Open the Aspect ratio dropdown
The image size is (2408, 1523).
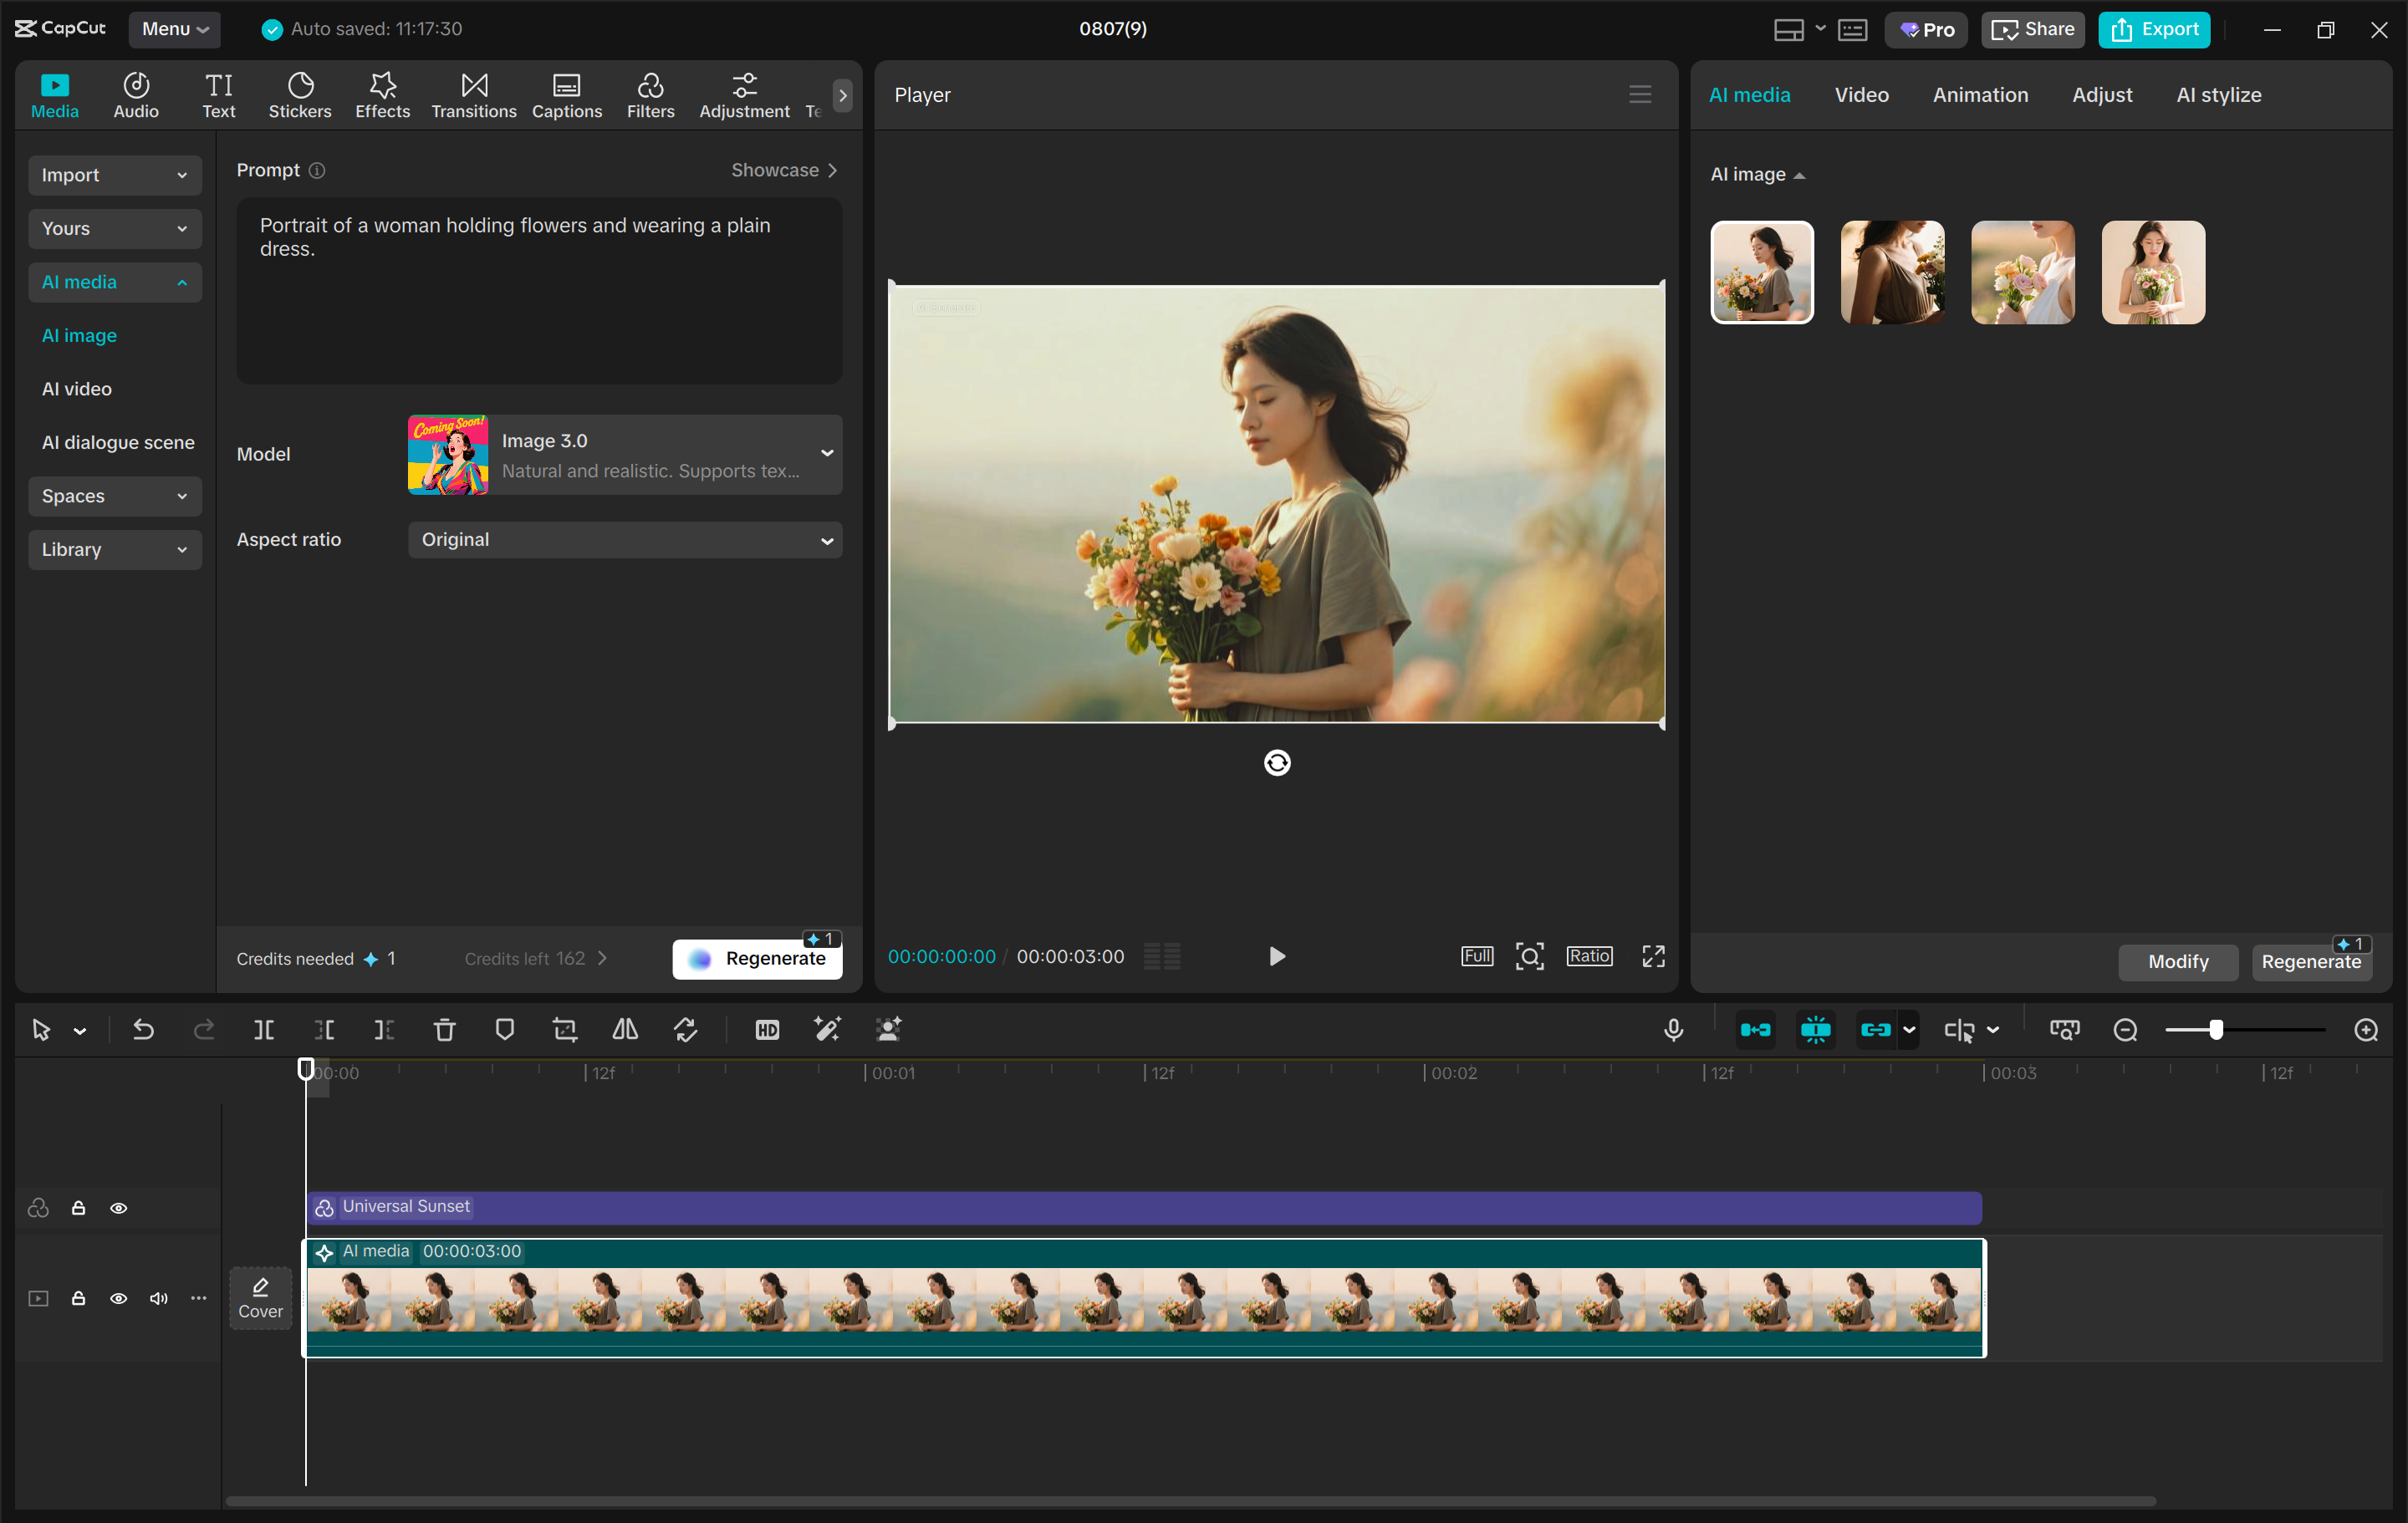tap(625, 540)
